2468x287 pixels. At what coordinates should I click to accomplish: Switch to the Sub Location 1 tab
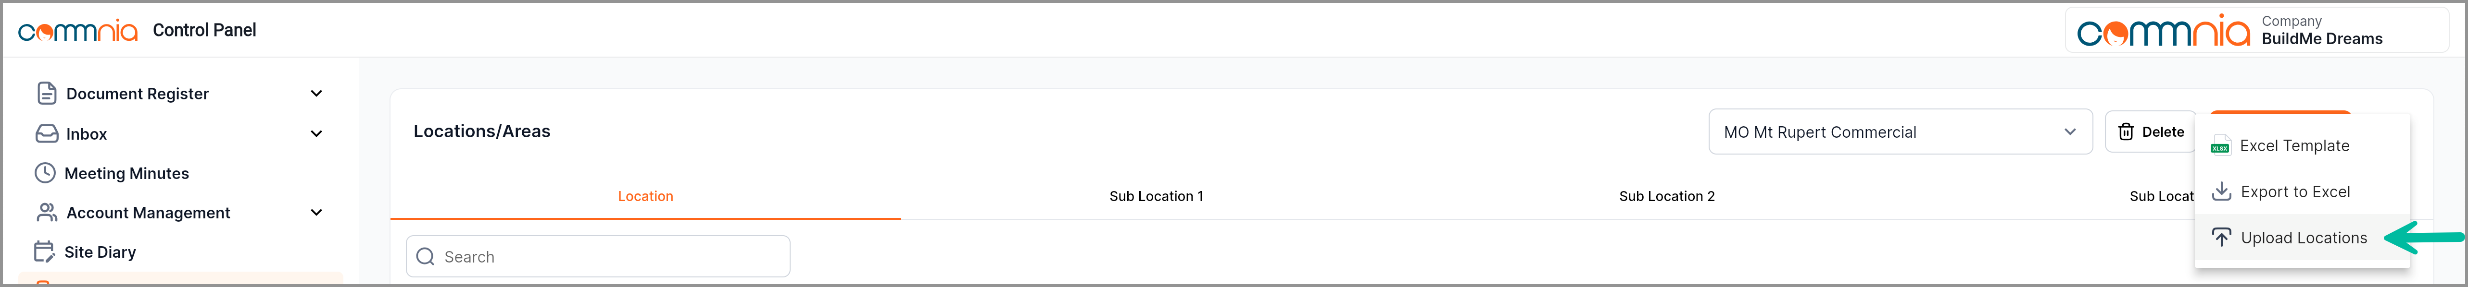tap(1156, 196)
